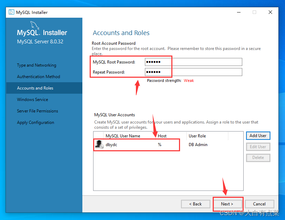This screenshot has height=220, width=285.
Task: Click the Root Account Password section heading
Action: tap(114, 43)
